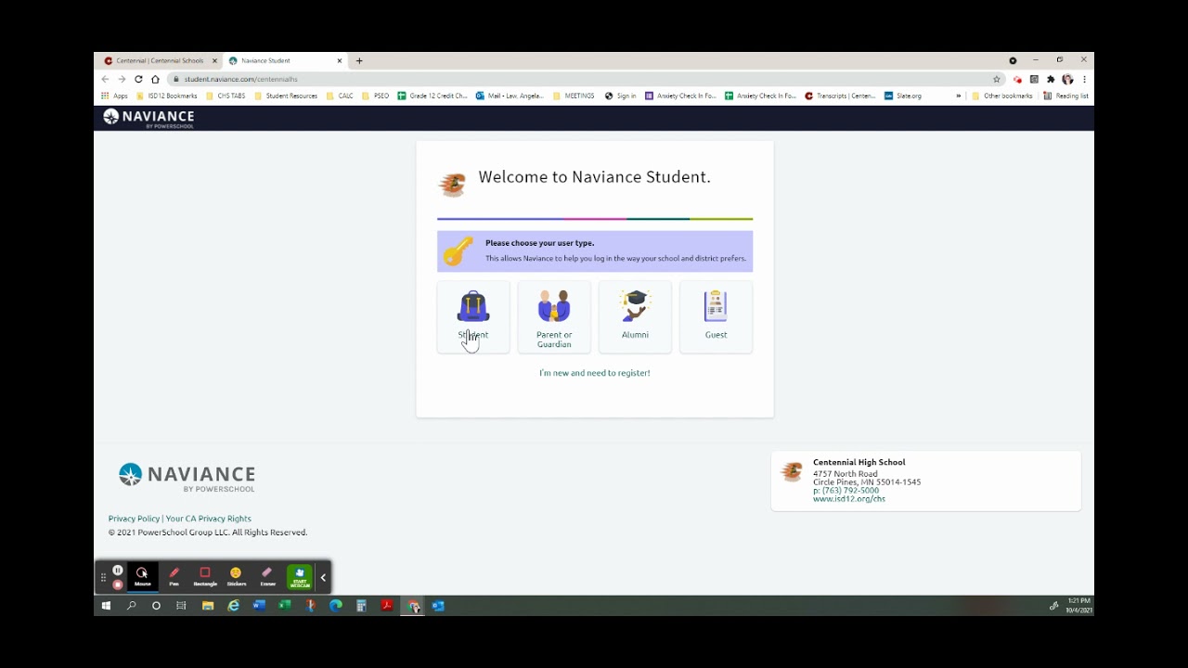The image size is (1188, 668).
Task: Open the Sign in bookmark
Action: click(621, 96)
